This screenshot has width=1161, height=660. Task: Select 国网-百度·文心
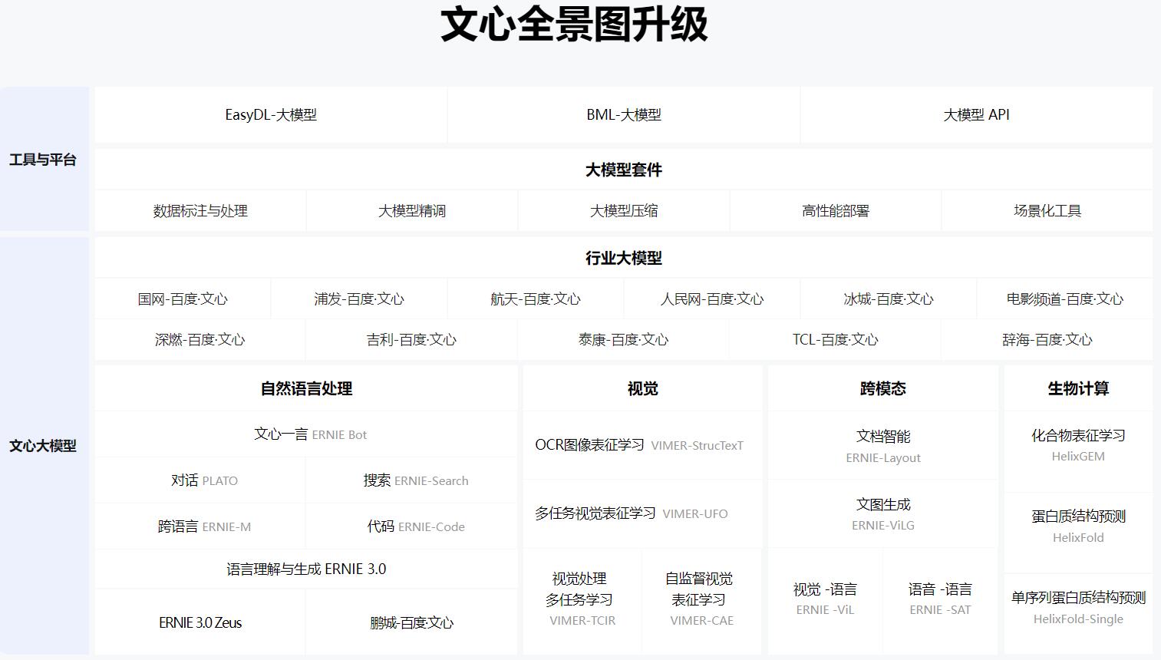[x=180, y=299]
